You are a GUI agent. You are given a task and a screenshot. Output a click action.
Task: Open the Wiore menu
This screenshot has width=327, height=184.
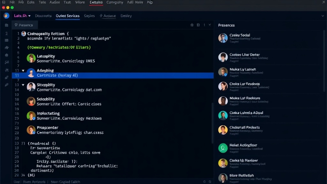click(x=80, y=2)
